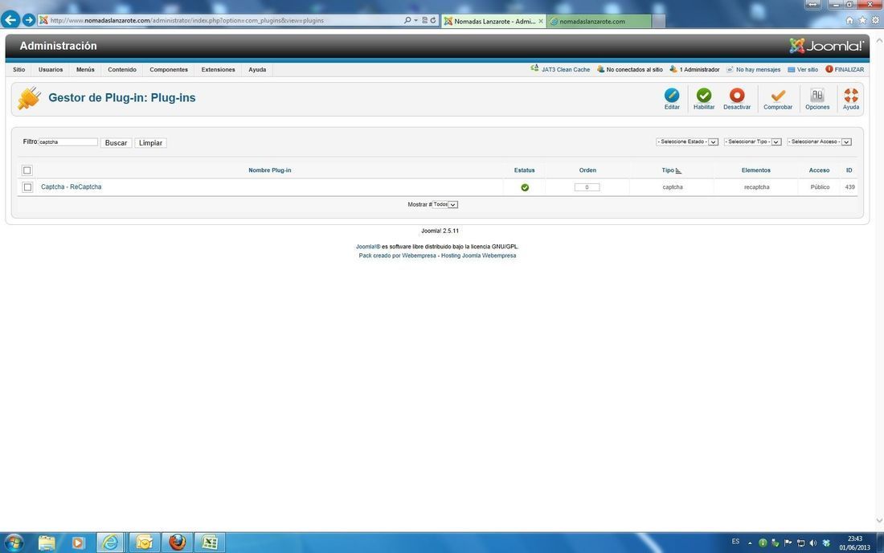
Task: Click the plug-in manager plug icon
Action: [x=29, y=98]
